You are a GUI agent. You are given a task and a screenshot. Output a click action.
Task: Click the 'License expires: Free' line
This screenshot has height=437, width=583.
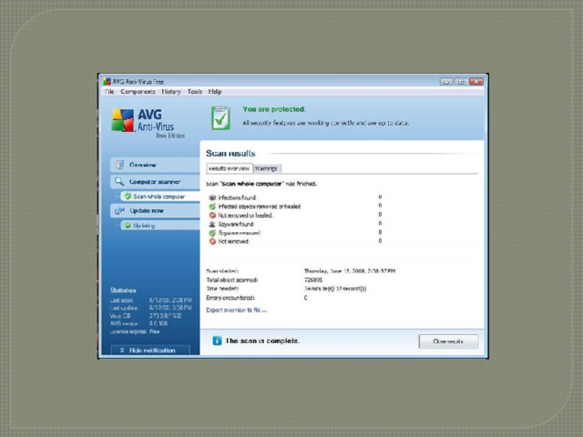135,331
